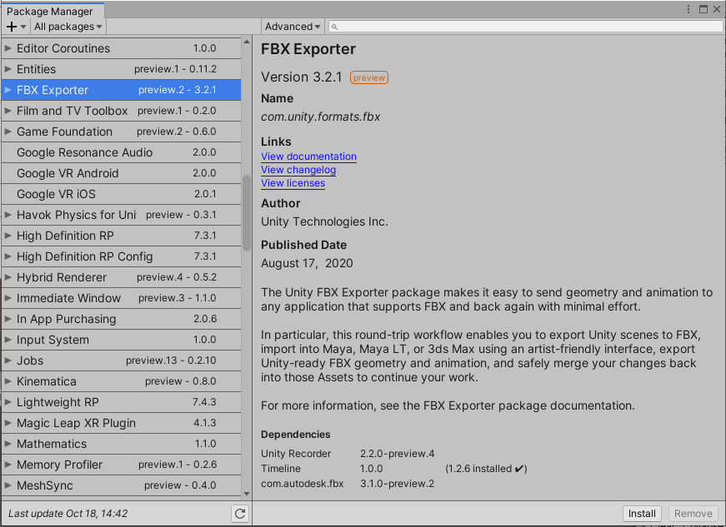Select Google Resonance Audio package
The height and width of the screenshot is (527, 726).
[x=122, y=152]
